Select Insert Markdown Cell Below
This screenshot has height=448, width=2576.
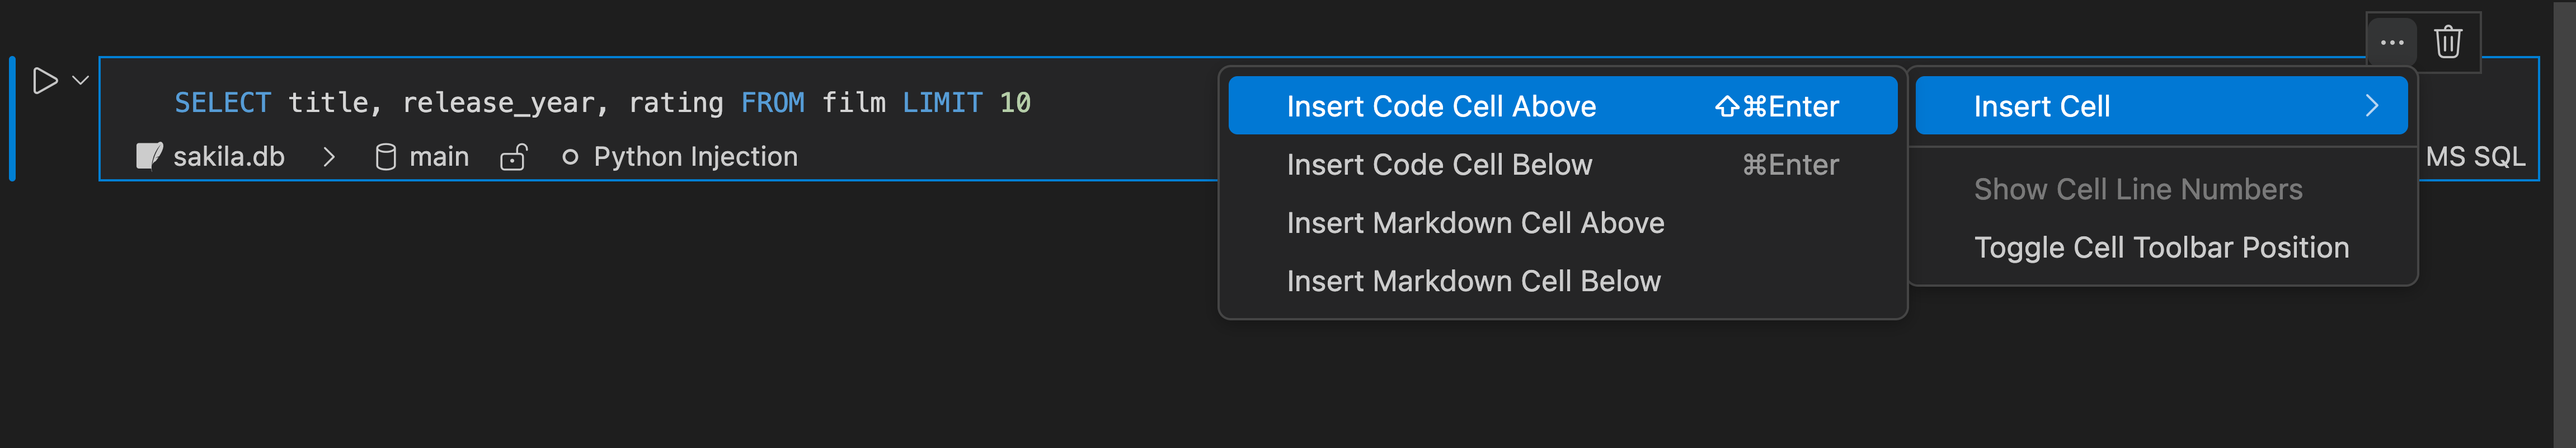click(1473, 281)
